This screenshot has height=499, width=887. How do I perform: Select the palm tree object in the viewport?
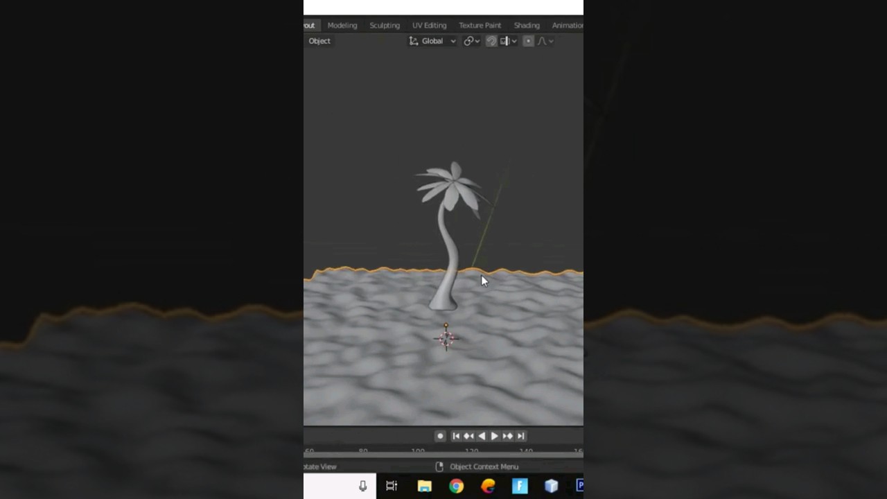coord(449,236)
